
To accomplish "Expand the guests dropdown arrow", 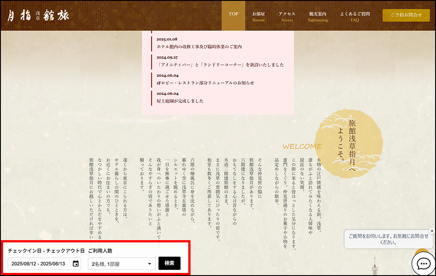I will [x=150, y=264].
